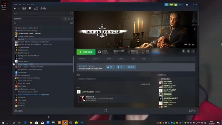Go to the Store (商店) tab
The image size is (222, 125).
click(24, 9)
